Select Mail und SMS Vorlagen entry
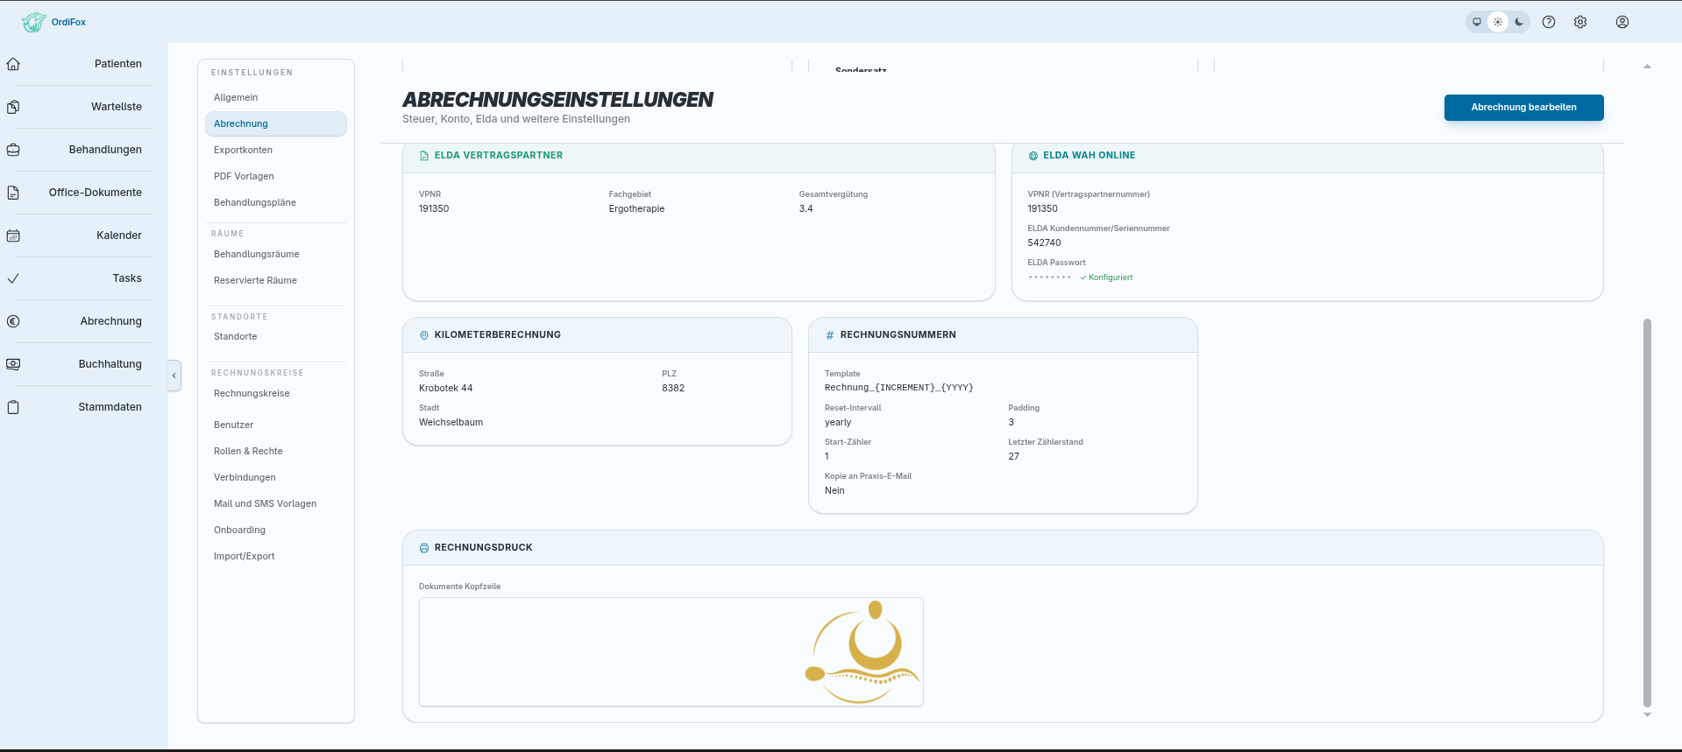The image size is (1682, 752). (x=276, y=503)
